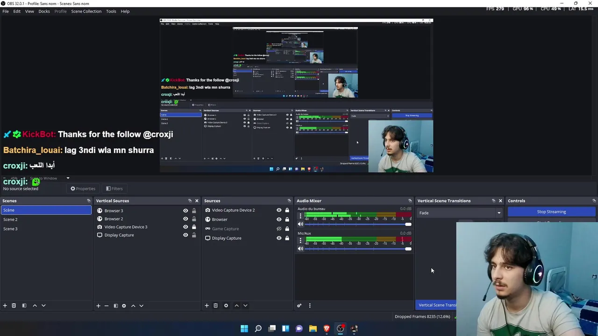Close Vertical Scene Transitions dock
598x336 pixels.
tap(500, 201)
